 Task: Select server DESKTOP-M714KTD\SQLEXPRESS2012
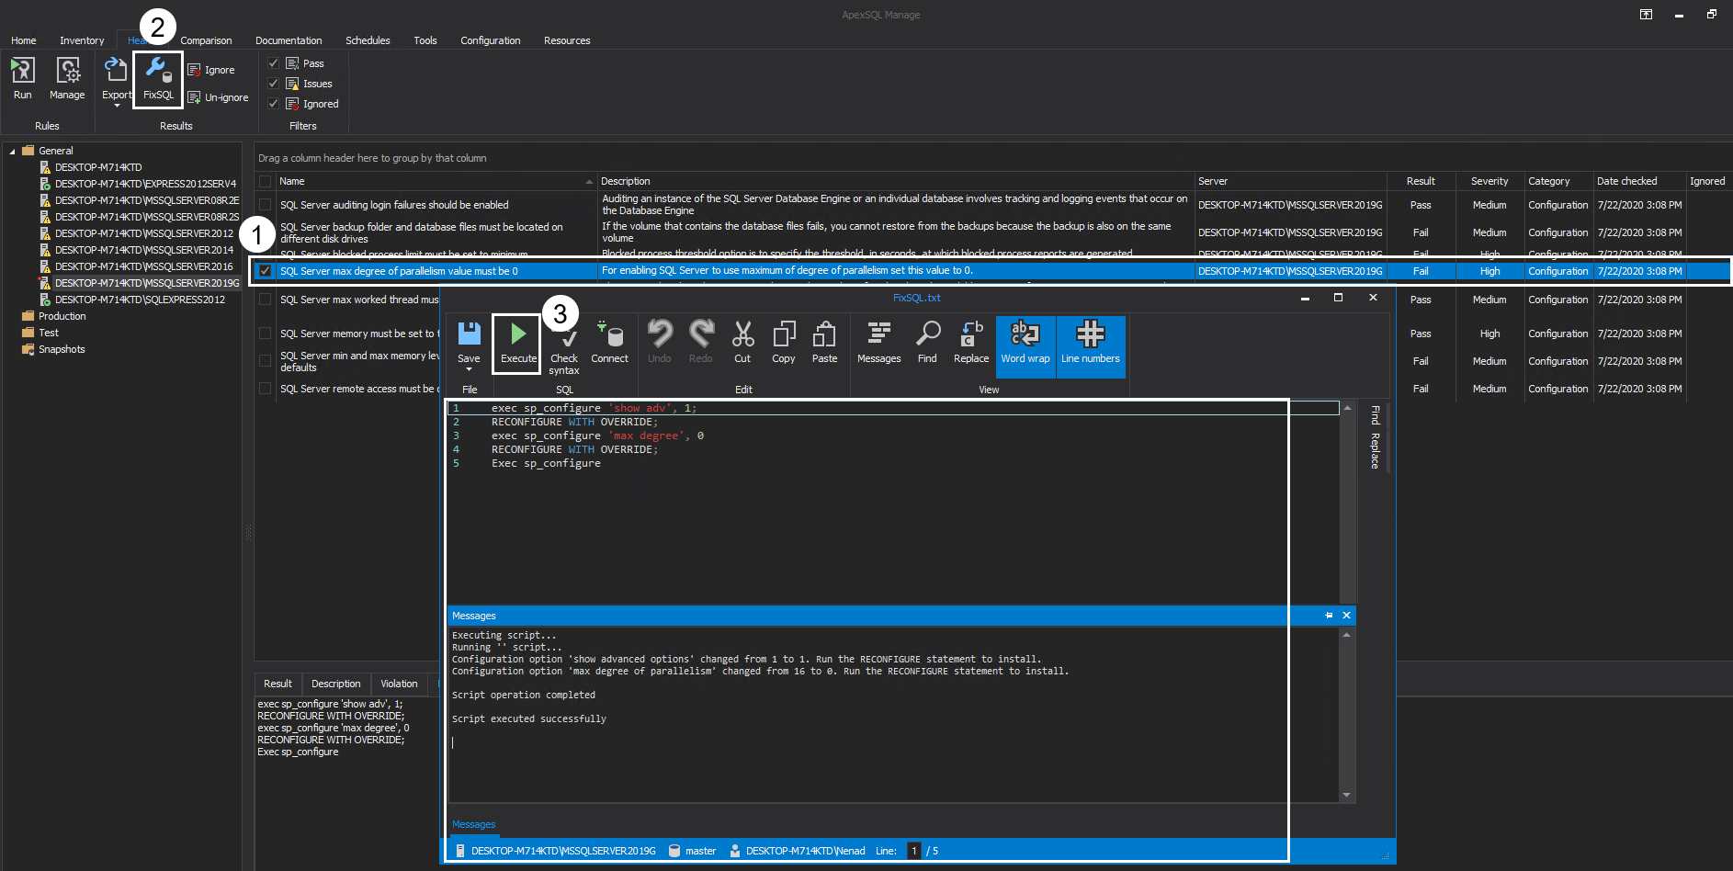click(140, 300)
